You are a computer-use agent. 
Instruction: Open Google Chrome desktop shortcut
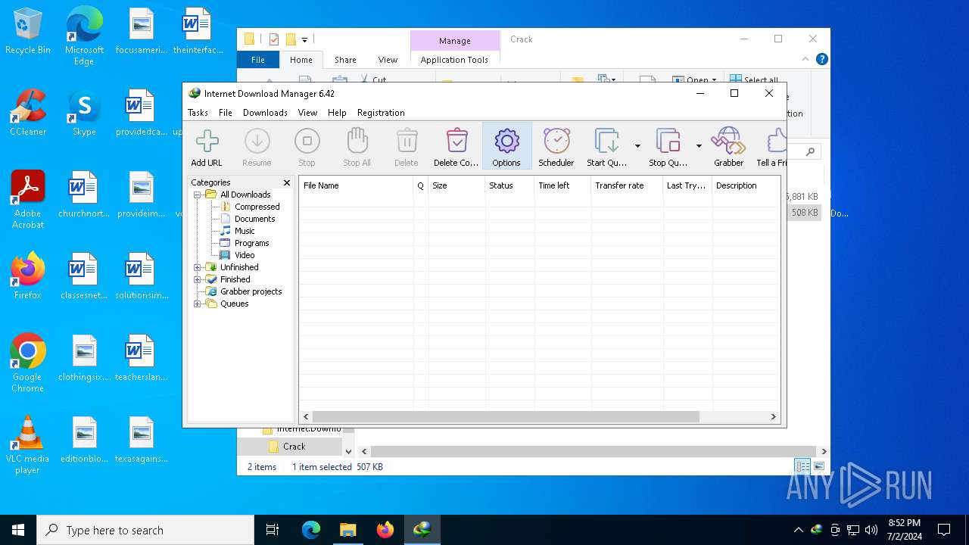28,363
